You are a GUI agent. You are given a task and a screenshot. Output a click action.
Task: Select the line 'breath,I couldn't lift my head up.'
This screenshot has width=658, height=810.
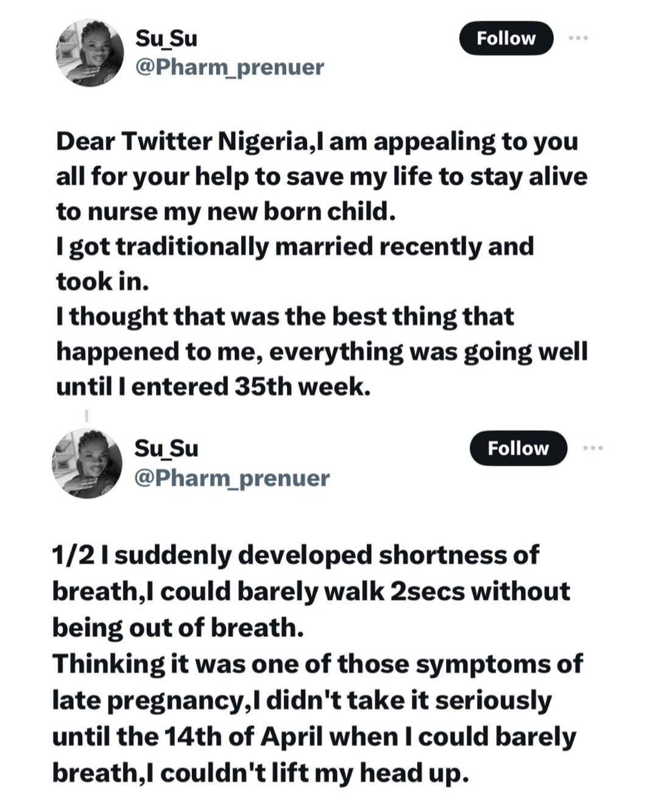(x=261, y=773)
